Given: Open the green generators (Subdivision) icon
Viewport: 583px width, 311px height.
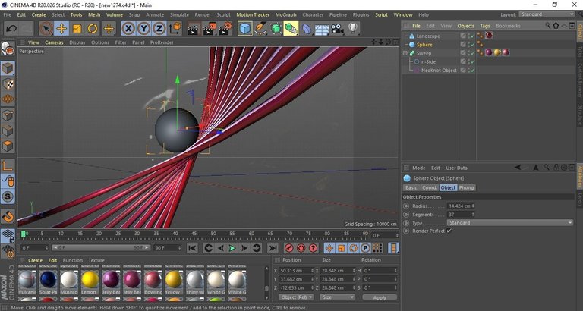Looking at the screenshot, I should pyautogui.click(x=276, y=29).
